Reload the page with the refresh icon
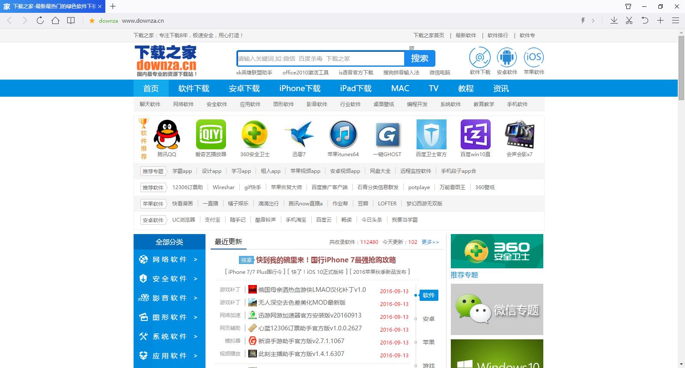 [x=40, y=21]
